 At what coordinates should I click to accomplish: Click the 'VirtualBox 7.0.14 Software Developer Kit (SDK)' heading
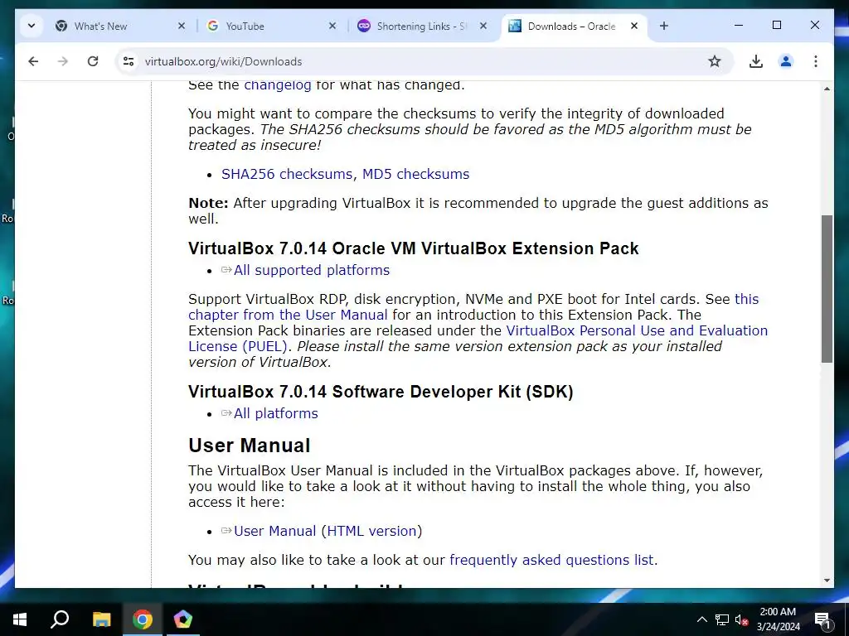click(381, 392)
